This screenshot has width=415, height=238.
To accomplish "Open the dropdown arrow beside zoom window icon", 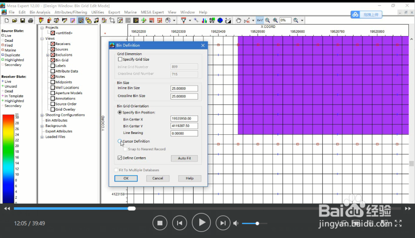I will pos(302,20).
